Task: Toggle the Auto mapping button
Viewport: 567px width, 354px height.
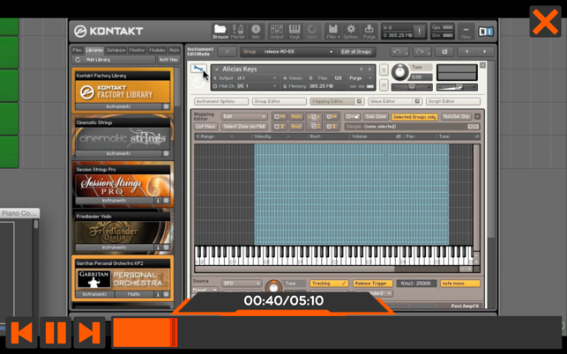Action: (296, 116)
